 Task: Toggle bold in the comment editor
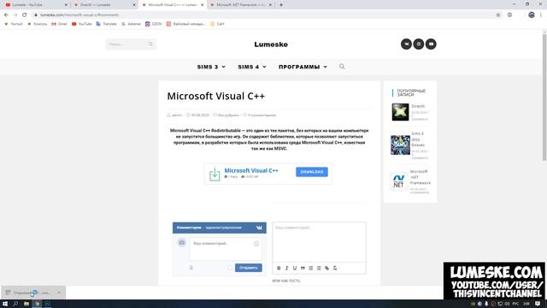(x=279, y=268)
